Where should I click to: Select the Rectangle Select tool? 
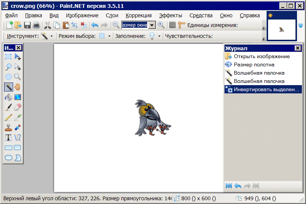[x=9, y=57]
